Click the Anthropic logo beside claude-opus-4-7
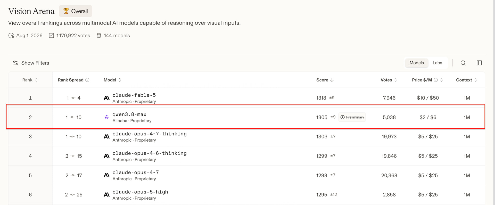 tap(106, 175)
